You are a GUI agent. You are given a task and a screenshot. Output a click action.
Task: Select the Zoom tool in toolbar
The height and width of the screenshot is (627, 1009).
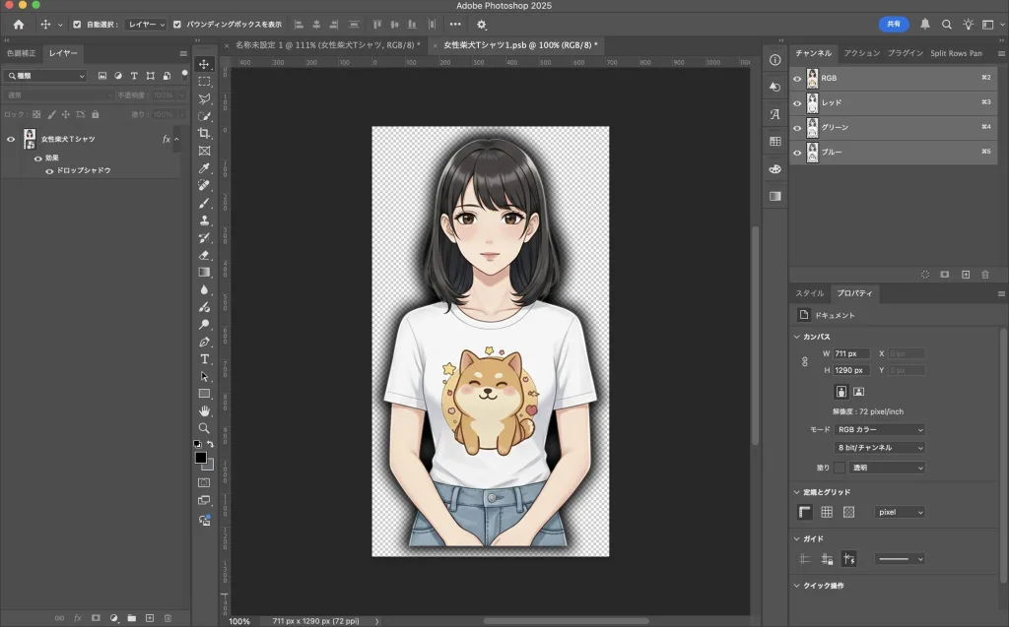point(204,428)
